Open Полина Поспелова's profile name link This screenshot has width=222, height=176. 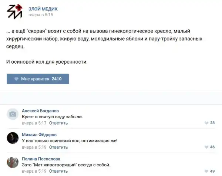[x=41, y=159]
